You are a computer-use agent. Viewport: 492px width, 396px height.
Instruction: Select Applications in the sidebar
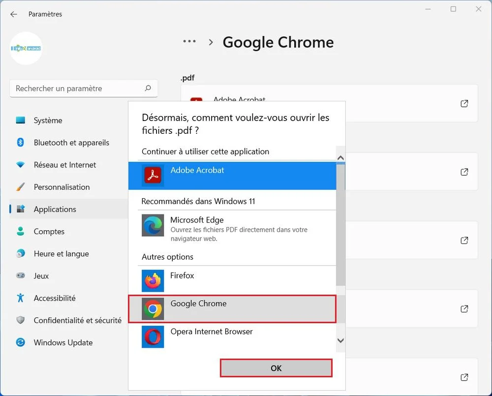click(x=68, y=209)
